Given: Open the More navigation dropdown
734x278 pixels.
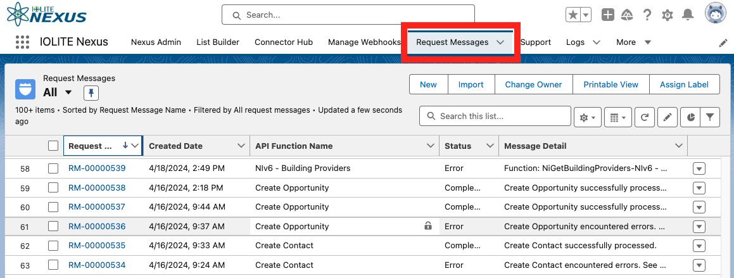Looking at the screenshot, I should (634, 42).
